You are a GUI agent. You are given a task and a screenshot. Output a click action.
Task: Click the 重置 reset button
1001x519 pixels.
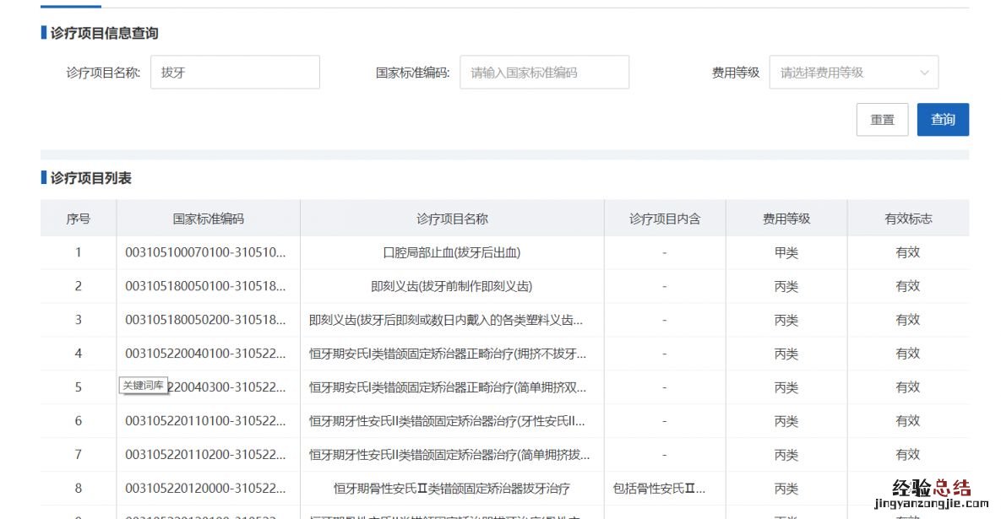(x=882, y=120)
